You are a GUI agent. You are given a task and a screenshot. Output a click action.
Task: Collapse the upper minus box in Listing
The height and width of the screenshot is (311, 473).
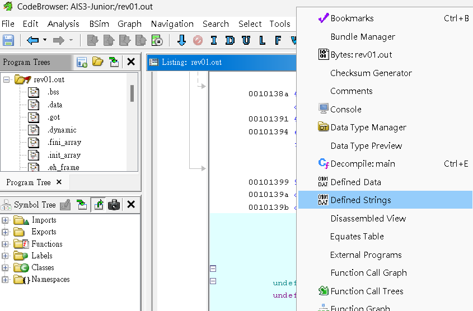click(213, 268)
